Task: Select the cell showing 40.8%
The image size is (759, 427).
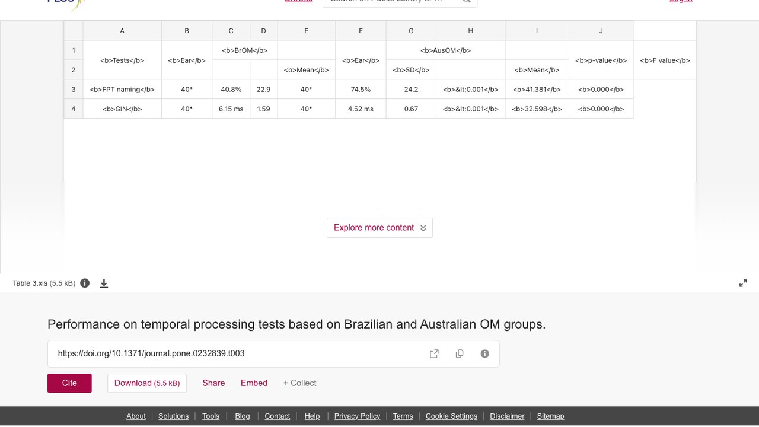Action: 231,90
